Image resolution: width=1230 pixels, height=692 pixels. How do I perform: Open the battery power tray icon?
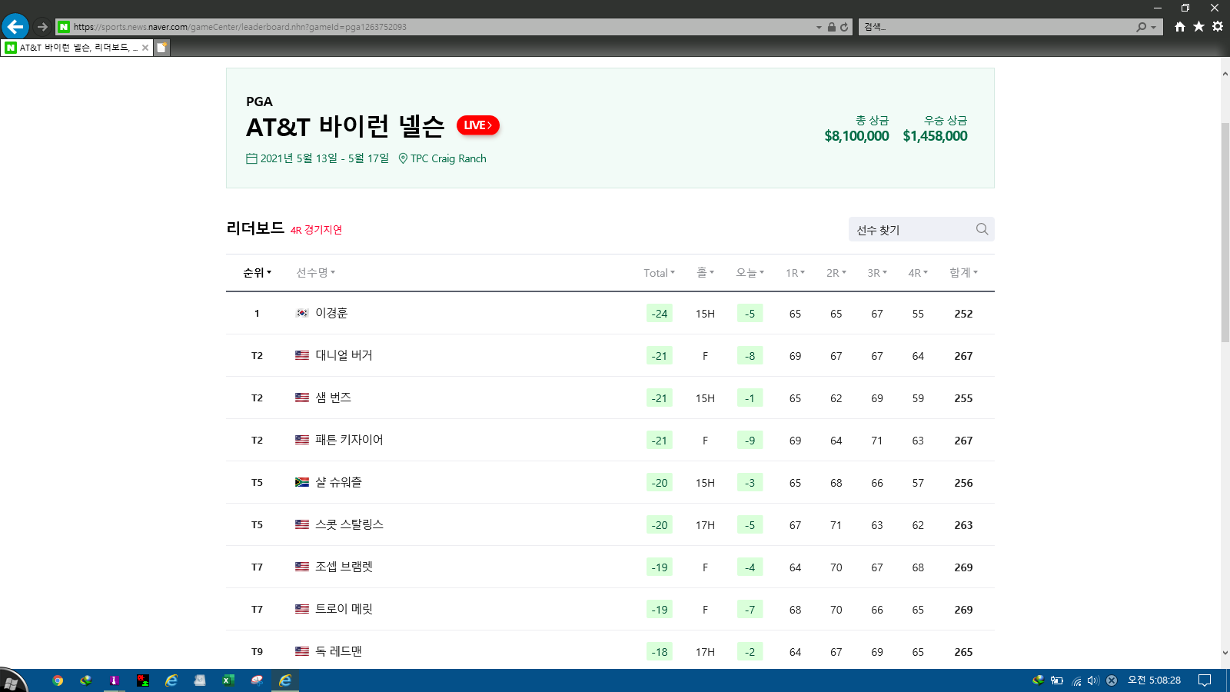pyautogui.click(x=1057, y=680)
